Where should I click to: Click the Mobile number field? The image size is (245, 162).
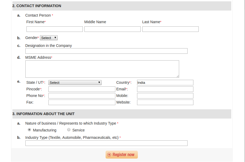coord(165,96)
